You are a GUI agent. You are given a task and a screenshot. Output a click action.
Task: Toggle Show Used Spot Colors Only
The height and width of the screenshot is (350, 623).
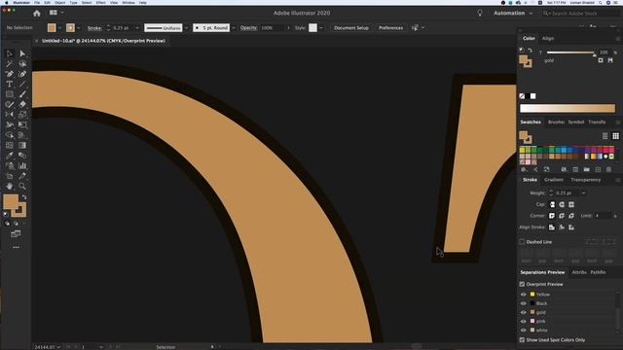(522, 339)
